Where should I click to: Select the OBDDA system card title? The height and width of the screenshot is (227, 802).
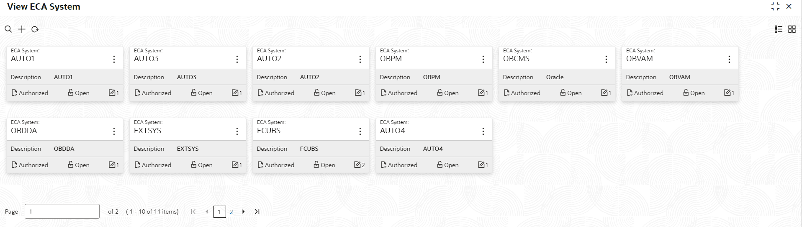click(x=24, y=131)
